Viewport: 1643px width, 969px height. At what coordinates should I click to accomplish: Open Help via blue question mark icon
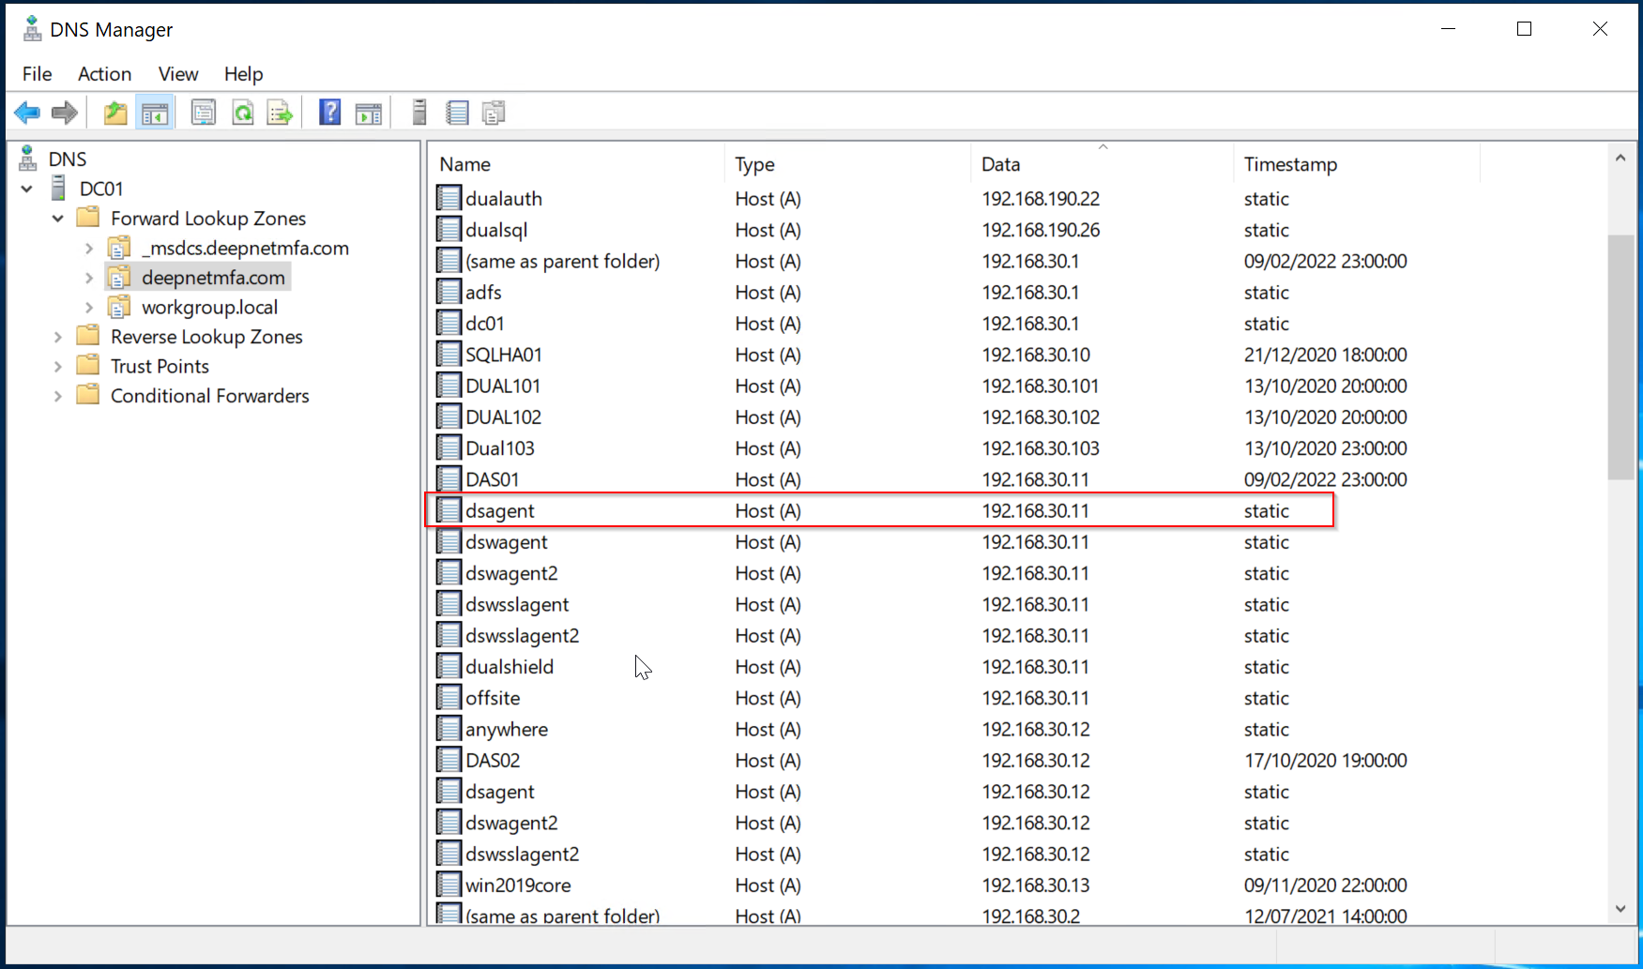329,114
